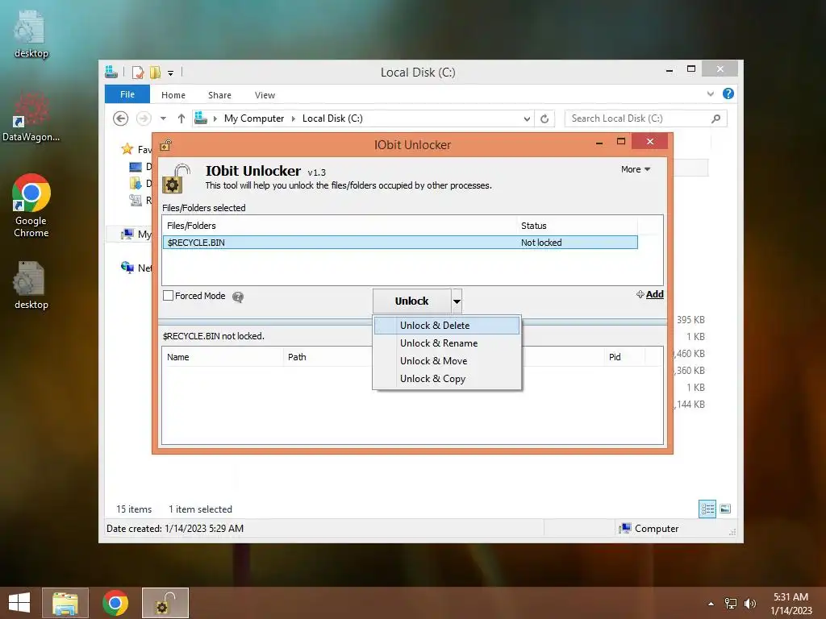Viewport: 826px width, 619px height.
Task: Switch Explorer to details view icon
Action: coord(707,509)
